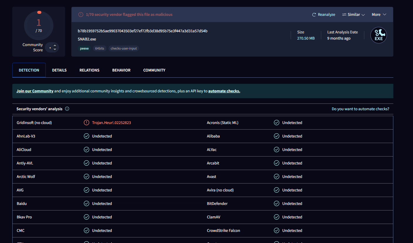Click the Arcabit vendor name
The width and height of the screenshot is (413, 243).
(213, 163)
